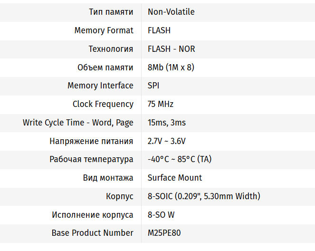Click the FLASH memory format value
The image size is (315, 251).
coord(159,30)
